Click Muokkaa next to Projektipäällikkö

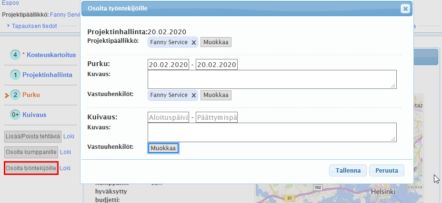[216, 42]
